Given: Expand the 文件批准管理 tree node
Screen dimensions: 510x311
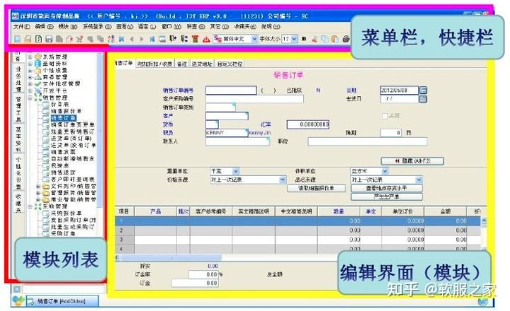Looking at the screenshot, I should (x=30, y=83).
